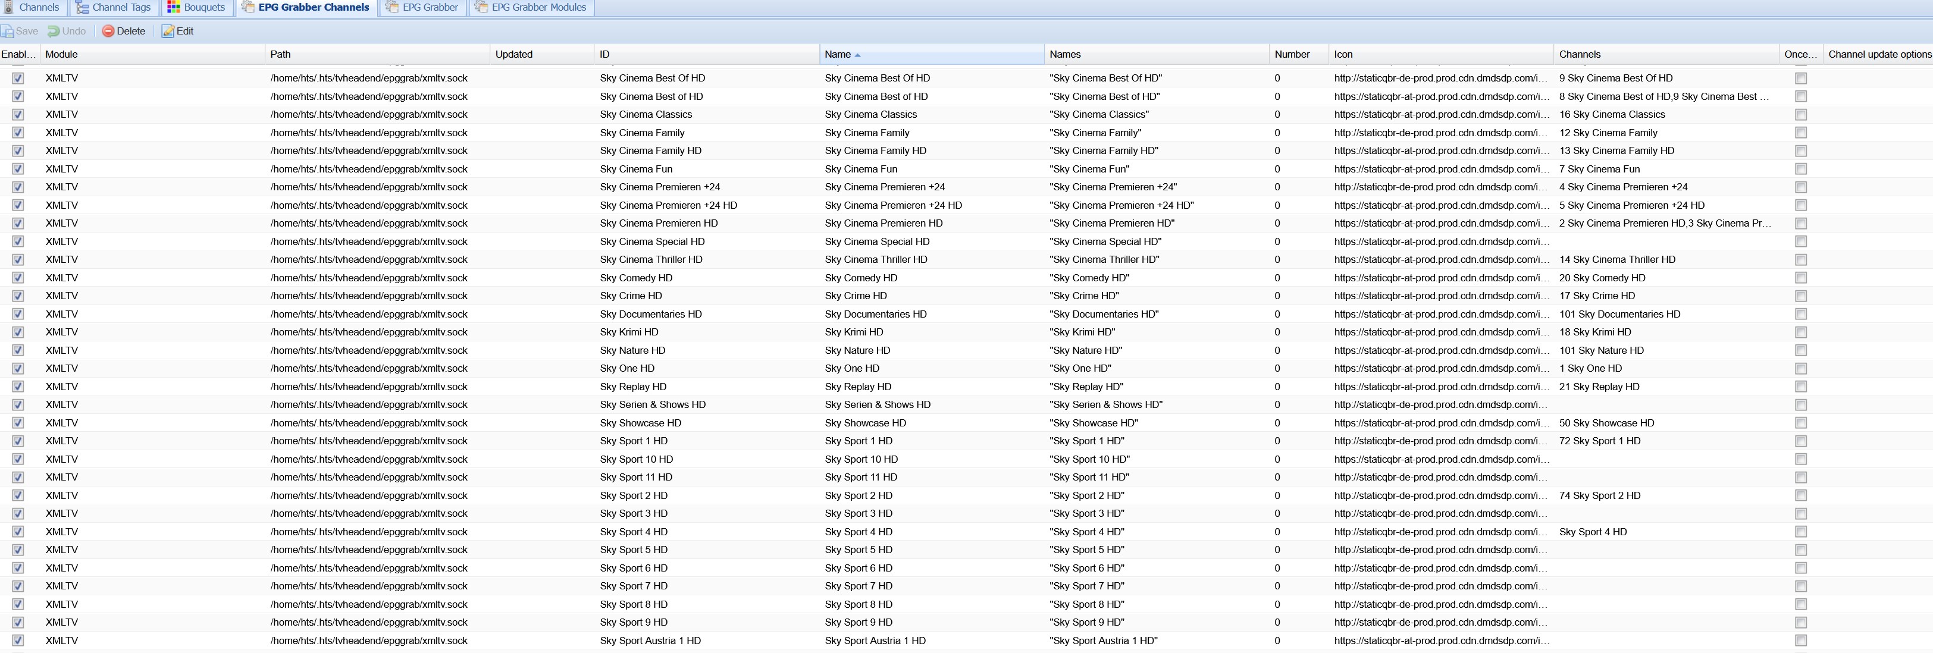Switch to the Channel Tags tab
The height and width of the screenshot is (653, 1933).
coord(113,8)
